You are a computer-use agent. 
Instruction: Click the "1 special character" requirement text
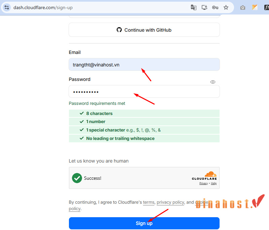pos(106,130)
